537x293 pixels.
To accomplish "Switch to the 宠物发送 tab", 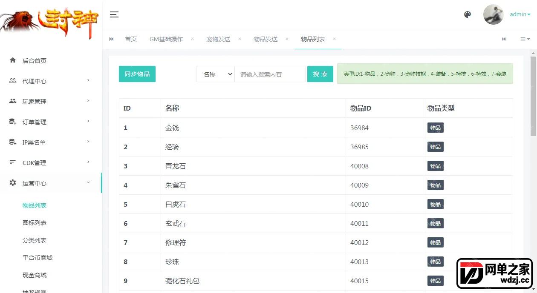I will (x=218, y=39).
